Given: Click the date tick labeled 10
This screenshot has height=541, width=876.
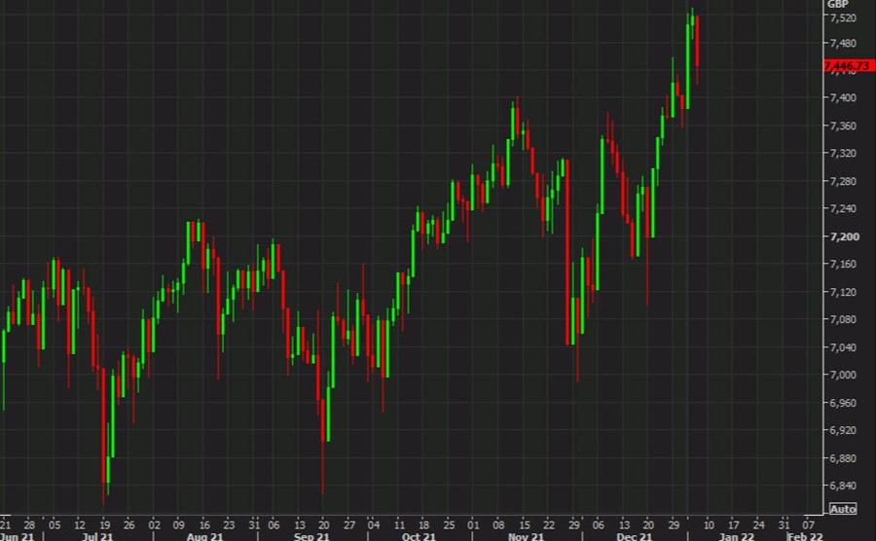Looking at the screenshot, I should pos(709,524).
